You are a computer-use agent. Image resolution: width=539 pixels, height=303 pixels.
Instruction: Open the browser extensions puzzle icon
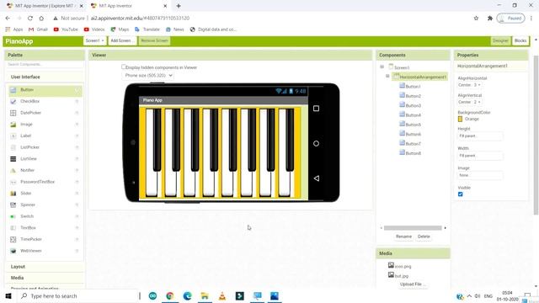pos(490,19)
